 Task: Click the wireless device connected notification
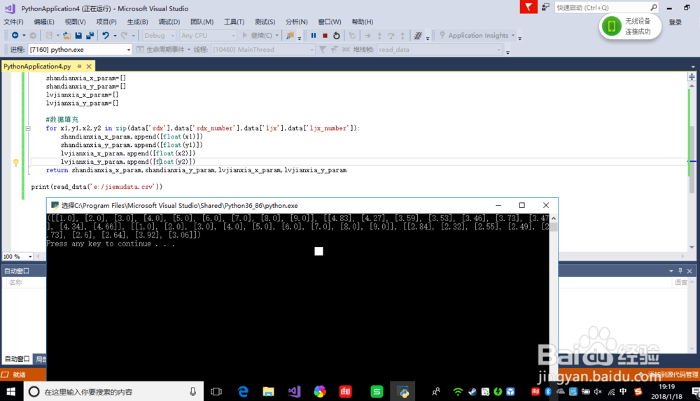630,27
